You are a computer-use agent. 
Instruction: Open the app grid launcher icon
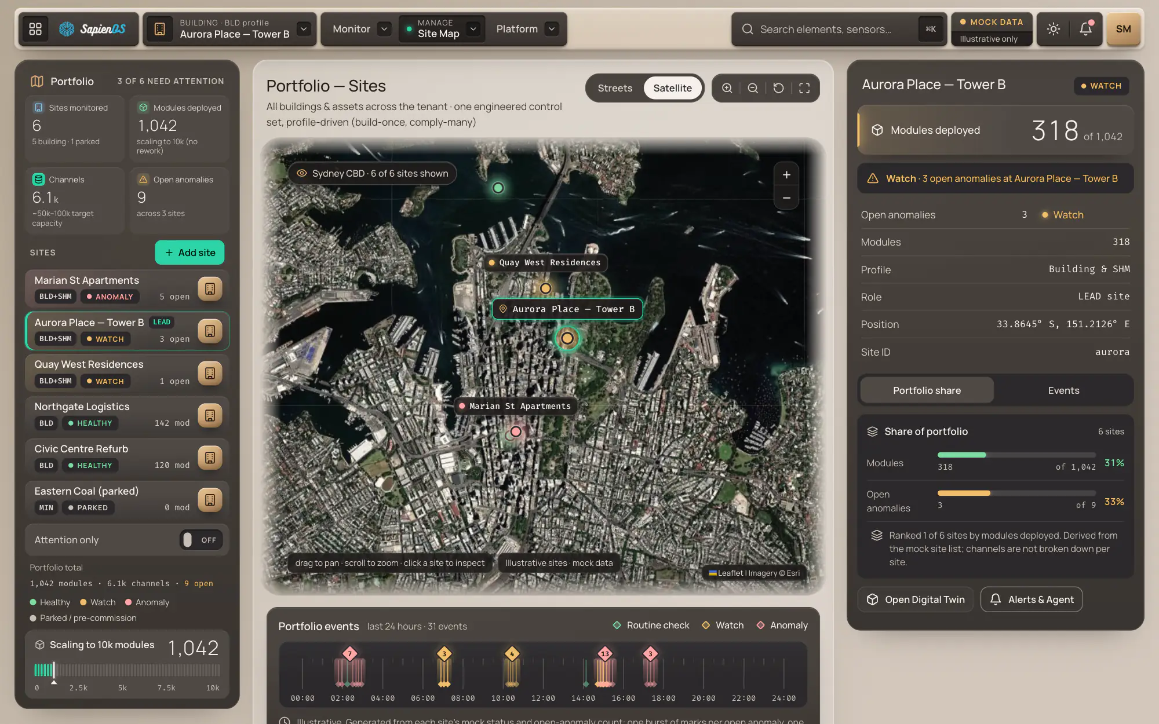tap(35, 29)
